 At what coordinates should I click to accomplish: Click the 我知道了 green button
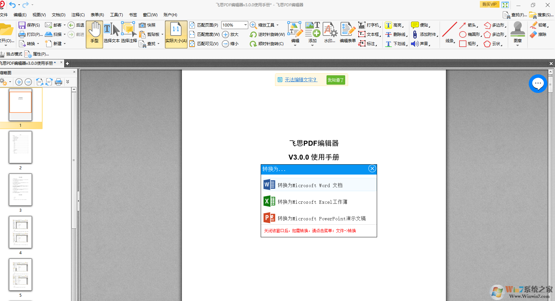335,80
